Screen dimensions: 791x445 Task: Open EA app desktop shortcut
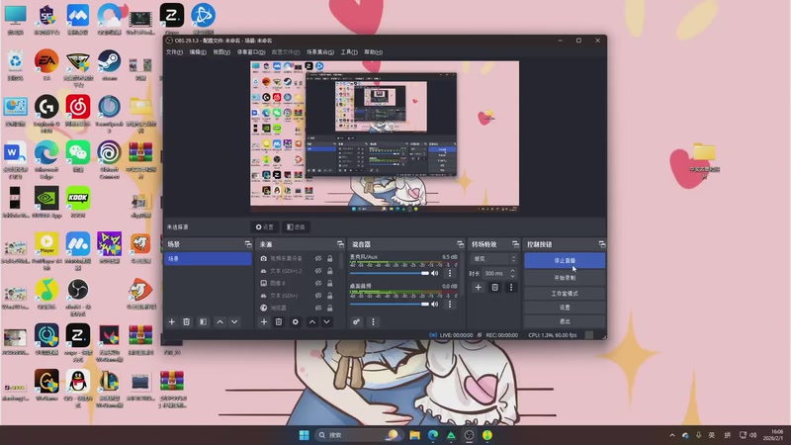[46, 64]
